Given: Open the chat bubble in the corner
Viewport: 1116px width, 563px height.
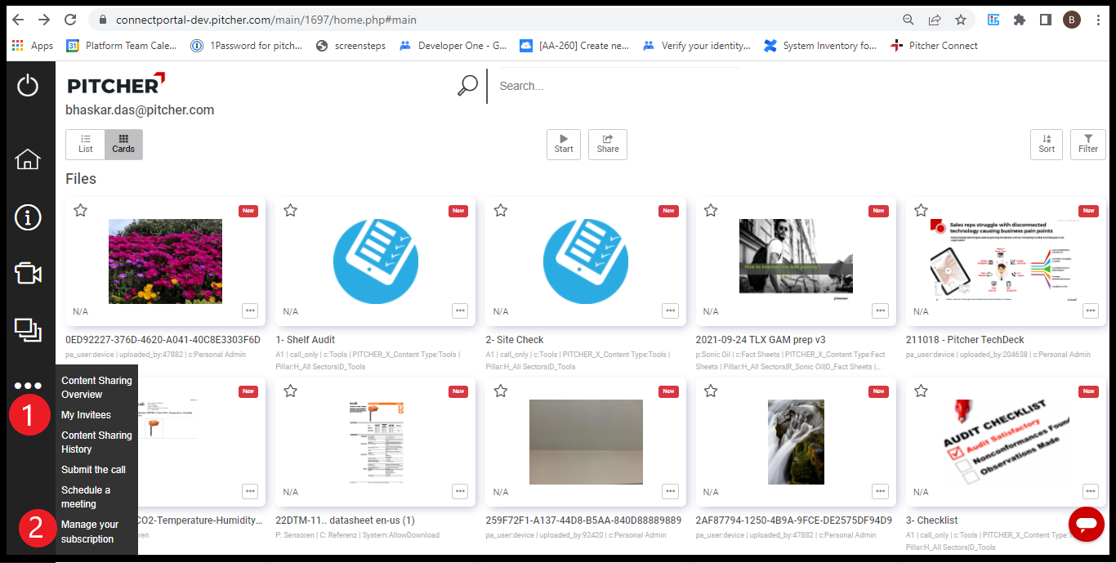Looking at the screenshot, I should (1087, 524).
